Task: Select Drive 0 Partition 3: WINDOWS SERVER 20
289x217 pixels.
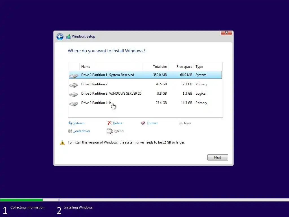Action: tap(145, 94)
